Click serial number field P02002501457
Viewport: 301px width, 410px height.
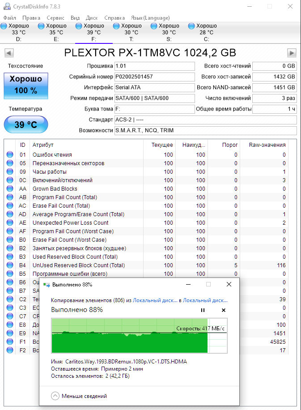155,77
